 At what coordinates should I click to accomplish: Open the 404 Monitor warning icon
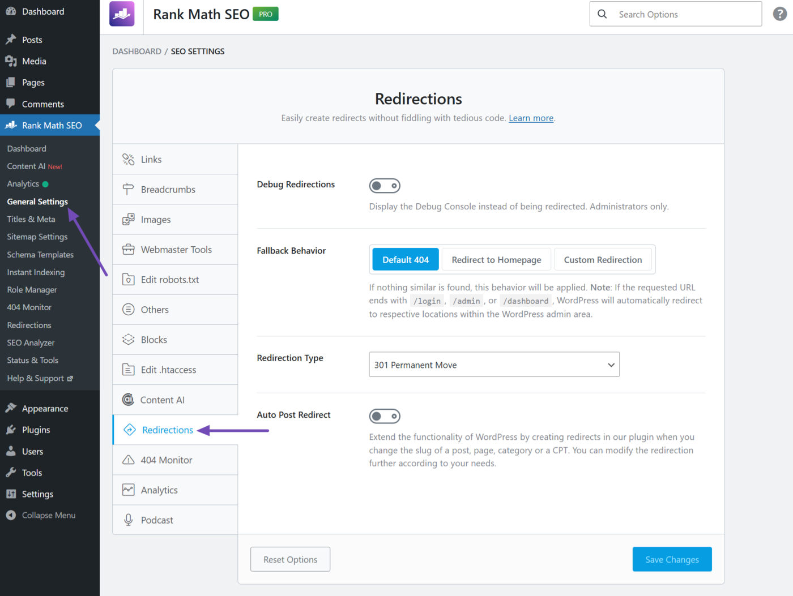(x=129, y=460)
